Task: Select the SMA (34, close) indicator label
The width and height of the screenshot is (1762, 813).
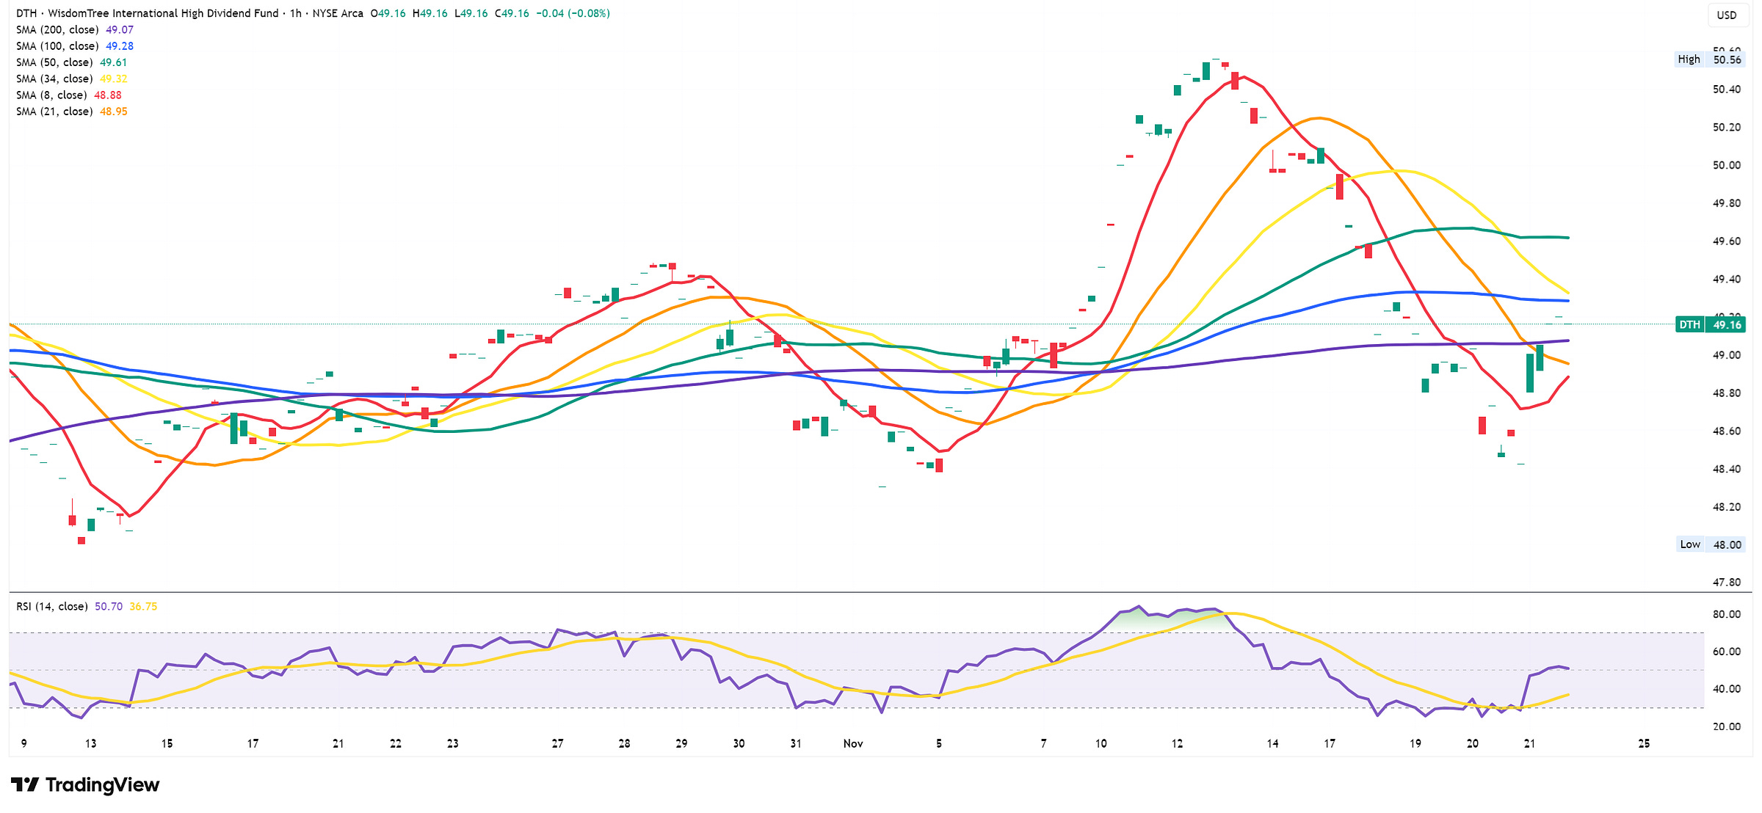Action: click(54, 79)
